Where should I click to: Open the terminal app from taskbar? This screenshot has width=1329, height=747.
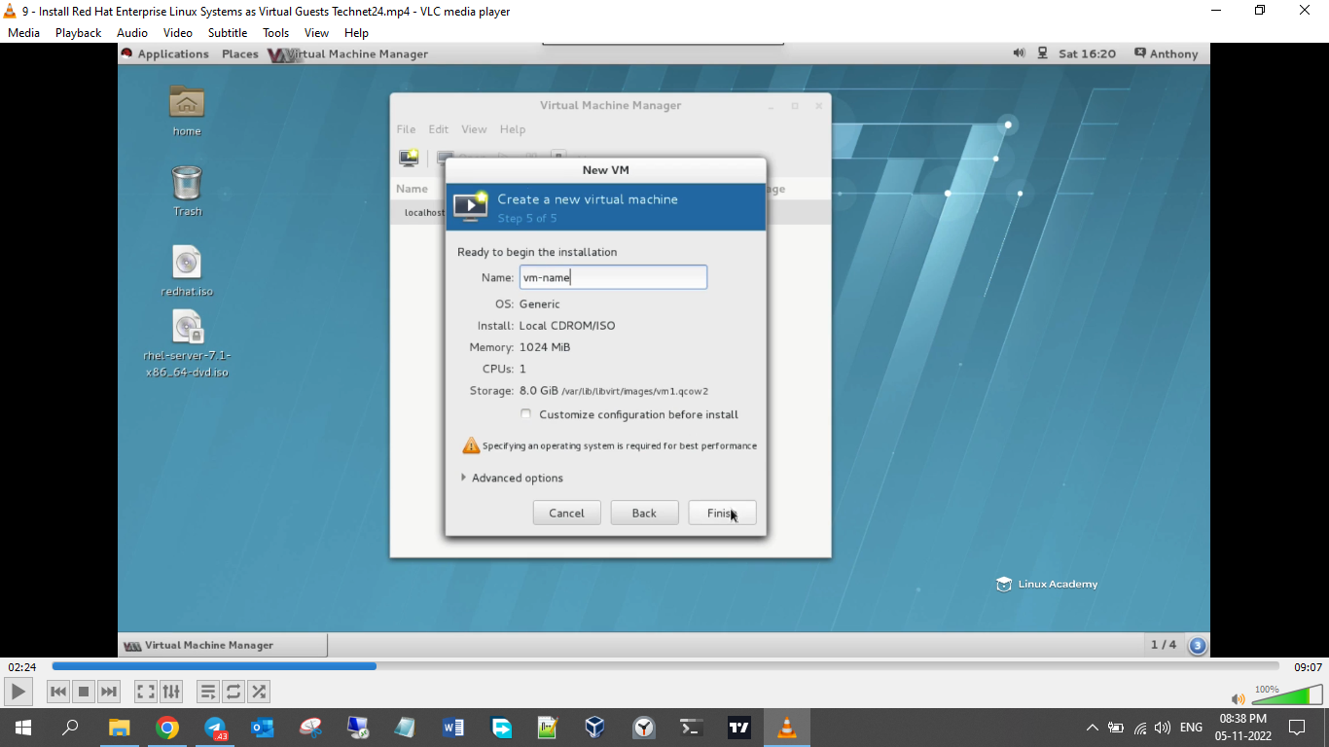pyautogui.click(x=691, y=728)
